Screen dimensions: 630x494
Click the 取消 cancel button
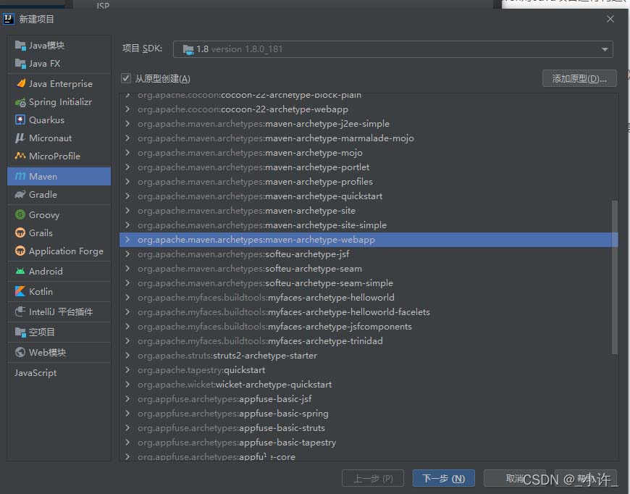[x=515, y=478]
